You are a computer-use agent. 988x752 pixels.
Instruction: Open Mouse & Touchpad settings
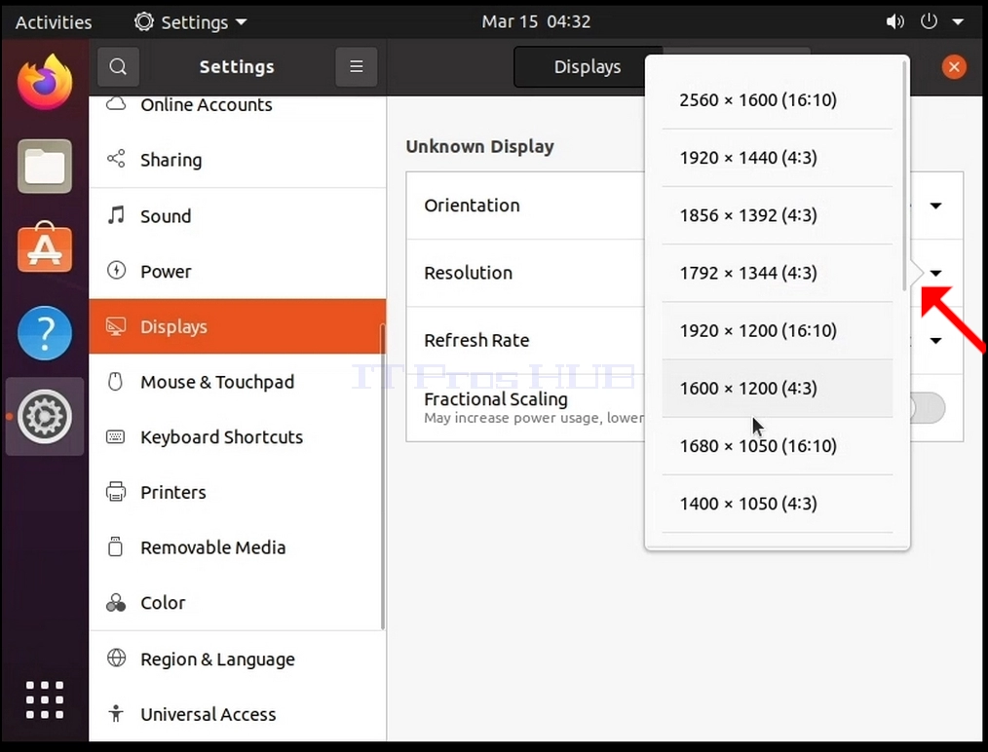[x=238, y=382]
